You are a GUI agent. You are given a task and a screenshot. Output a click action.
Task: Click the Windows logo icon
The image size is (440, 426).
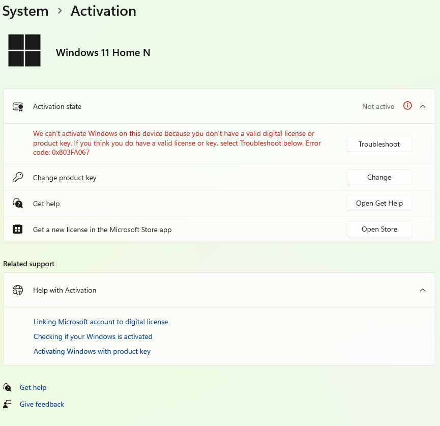coord(24,50)
